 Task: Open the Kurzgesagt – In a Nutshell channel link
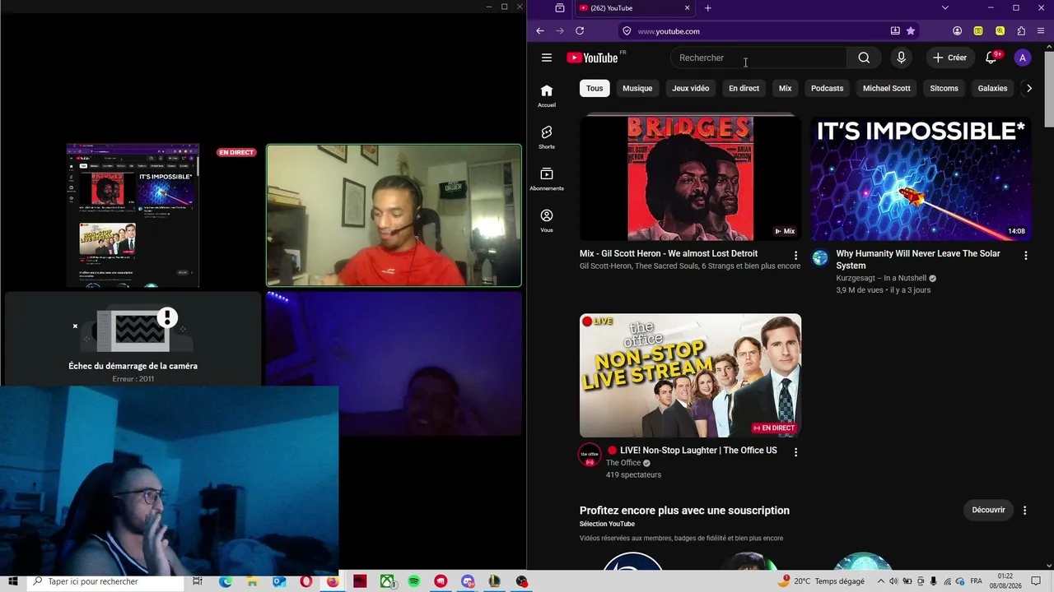[881, 278]
